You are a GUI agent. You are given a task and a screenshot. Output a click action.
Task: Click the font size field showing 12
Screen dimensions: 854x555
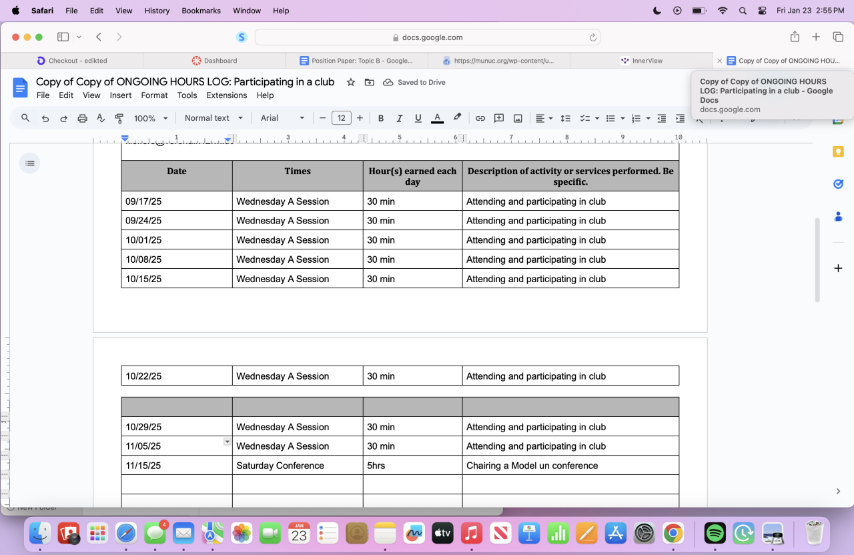coord(341,118)
